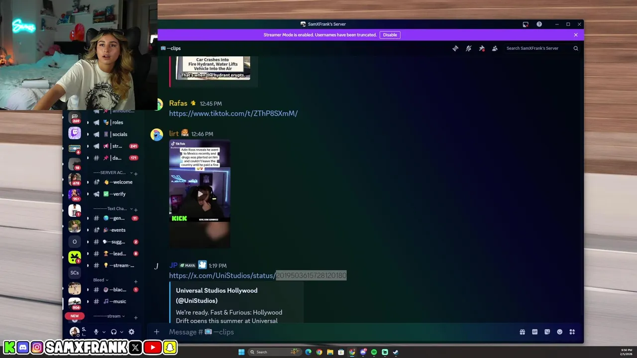Click the message input for clips channel
Viewport: 637px width, 358px height.
tap(338, 332)
